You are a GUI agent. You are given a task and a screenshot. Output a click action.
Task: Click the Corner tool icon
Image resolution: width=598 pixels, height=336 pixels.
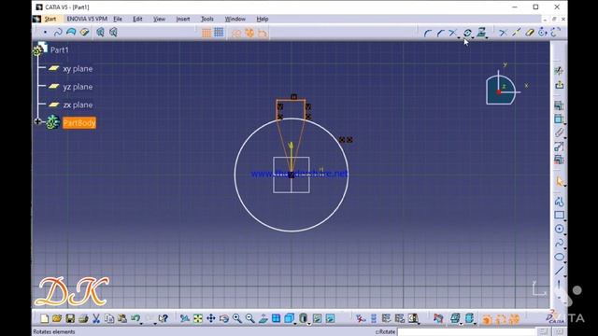tap(428, 34)
